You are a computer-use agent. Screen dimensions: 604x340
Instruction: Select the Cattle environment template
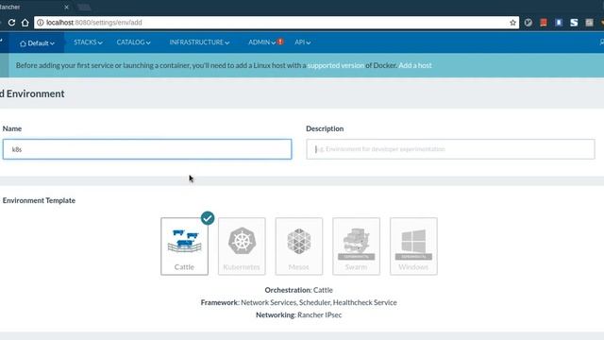tap(185, 246)
